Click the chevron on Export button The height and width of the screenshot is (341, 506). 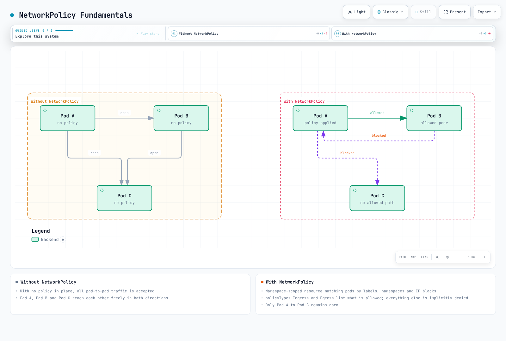click(x=495, y=12)
